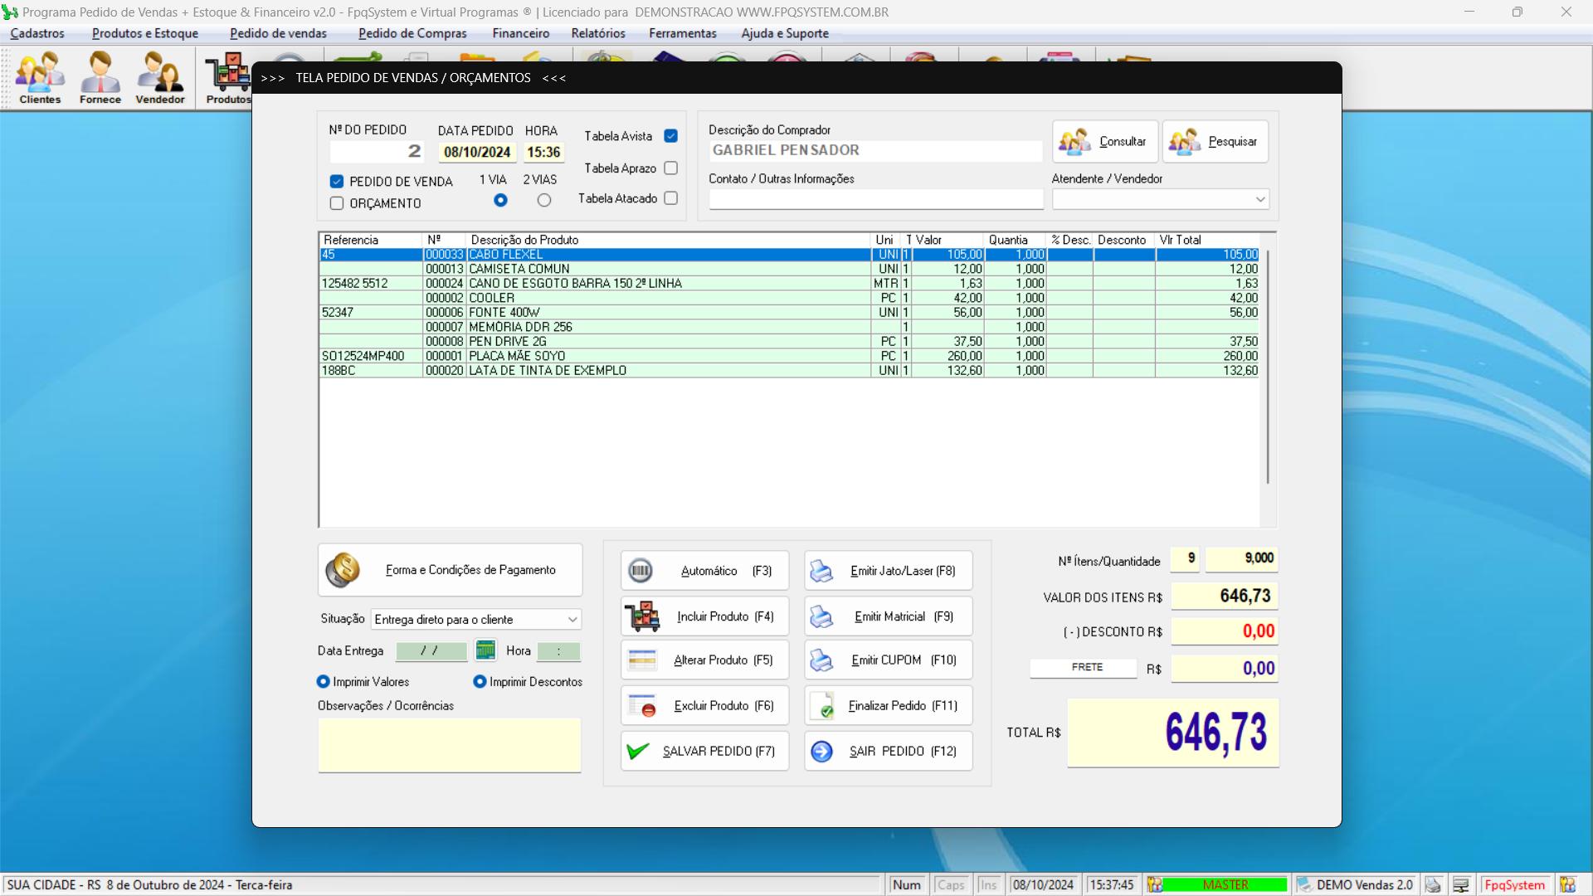The width and height of the screenshot is (1593, 896).
Task: Click SALVAR PEDIDO (F7) button
Action: tap(704, 751)
